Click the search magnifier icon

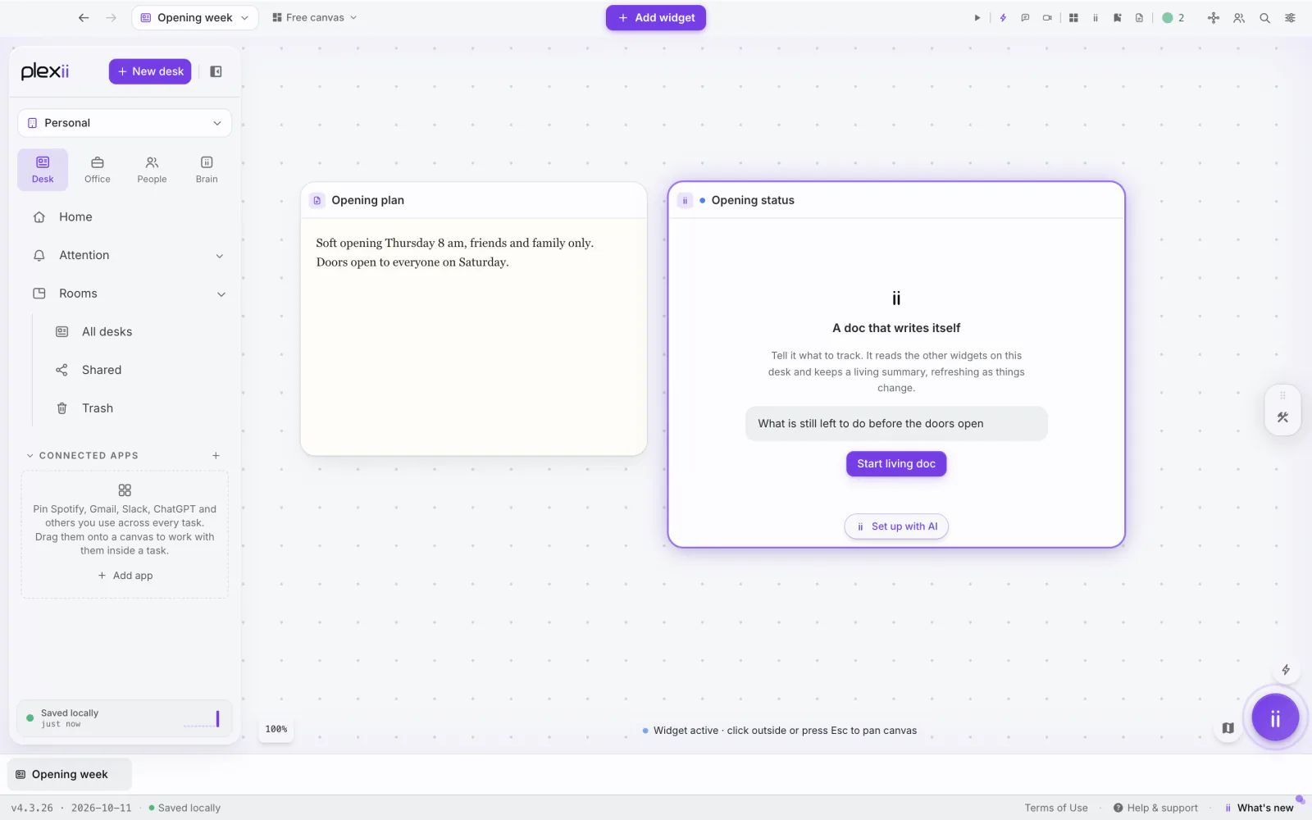point(1264,17)
